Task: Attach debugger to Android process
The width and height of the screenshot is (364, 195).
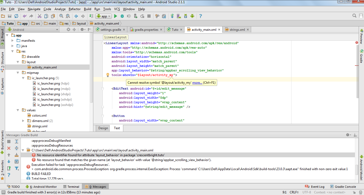Action: (x=136, y=16)
